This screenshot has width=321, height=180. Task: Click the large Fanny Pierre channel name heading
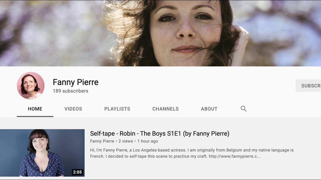[x=75, y=82]
